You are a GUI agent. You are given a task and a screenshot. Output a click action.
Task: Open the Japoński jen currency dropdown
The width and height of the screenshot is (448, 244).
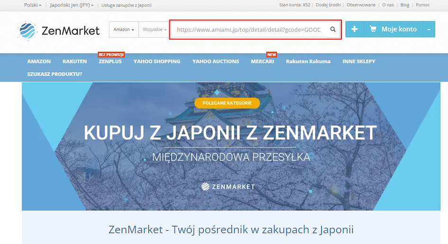point(72,5)
